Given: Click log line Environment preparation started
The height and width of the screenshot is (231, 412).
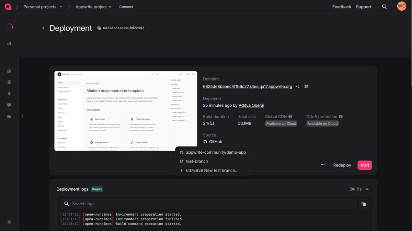Looking at the screenshot, I should click(121, 215).
